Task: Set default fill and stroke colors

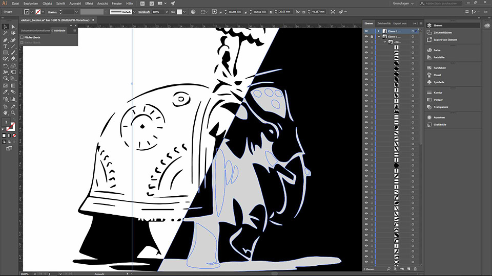Action: [4, 129]
